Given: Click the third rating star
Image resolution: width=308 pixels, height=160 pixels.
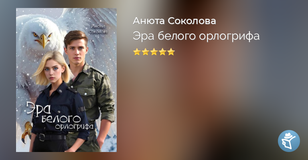Looking at the screenshot, I should tap(154, 52).
